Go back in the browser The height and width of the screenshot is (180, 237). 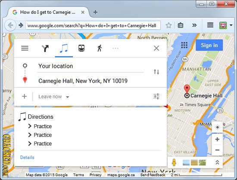(10, 25)
